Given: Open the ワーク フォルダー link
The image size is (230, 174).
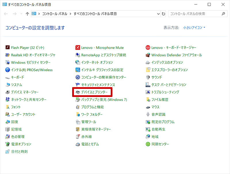Looking at the screenshot, I should (92, 114).
